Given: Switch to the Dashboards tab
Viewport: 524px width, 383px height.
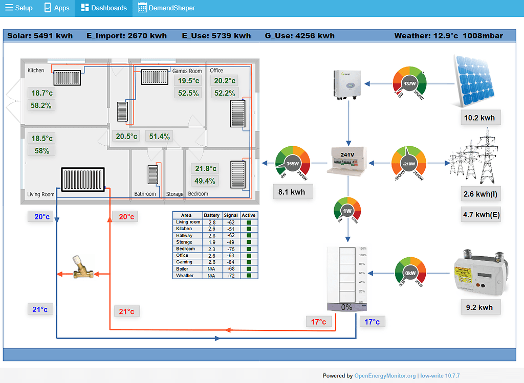Looking at the screenshot, I should click(103, 8).
